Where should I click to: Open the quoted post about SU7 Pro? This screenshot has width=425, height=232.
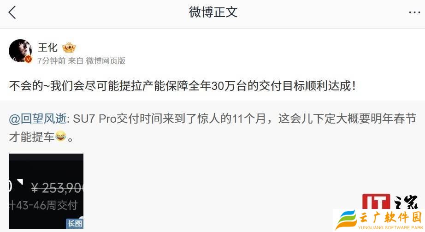(212, 128)
